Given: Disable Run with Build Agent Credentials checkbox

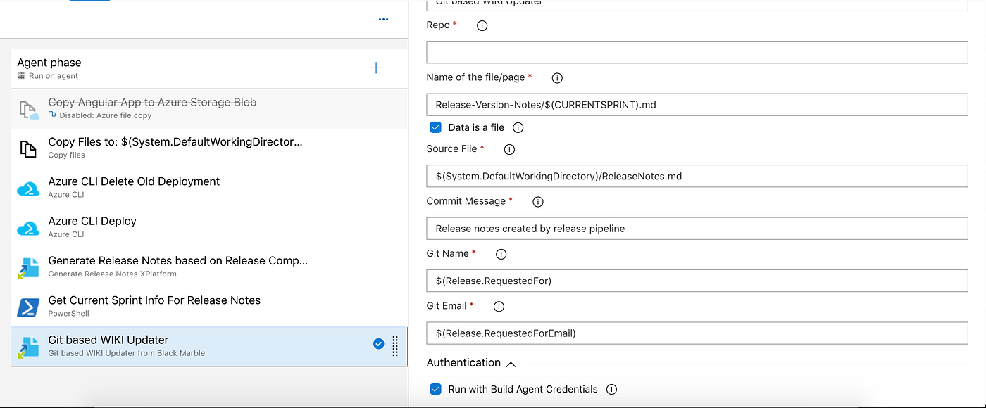Looking at the screenshot, I should (436, 389).
